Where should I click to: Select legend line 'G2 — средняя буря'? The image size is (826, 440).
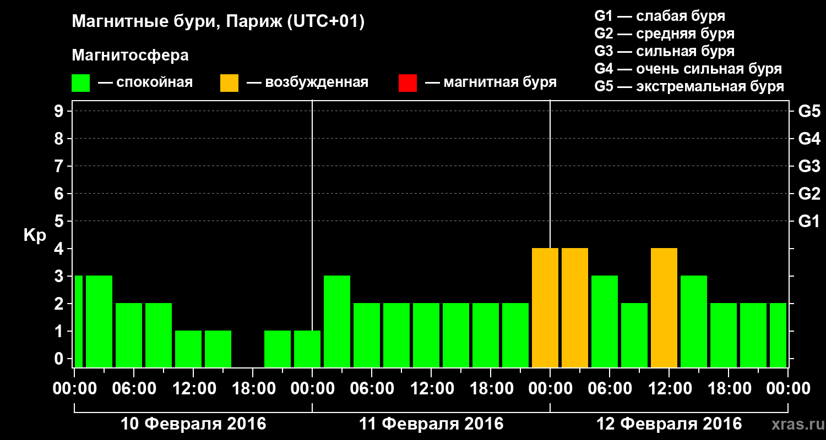[x=664, y=34]
